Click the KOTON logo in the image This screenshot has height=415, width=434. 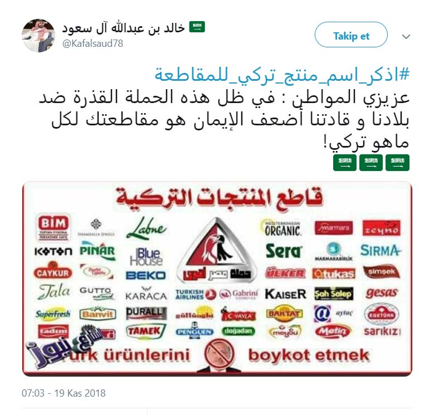(53, 251)
